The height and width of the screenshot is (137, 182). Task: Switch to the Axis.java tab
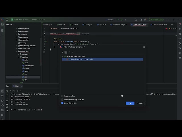(101, 25)
